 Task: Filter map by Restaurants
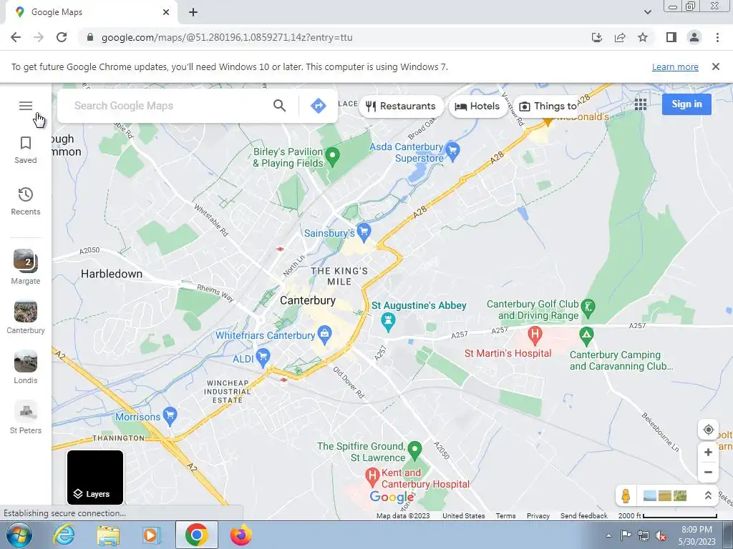coord(401,106)
